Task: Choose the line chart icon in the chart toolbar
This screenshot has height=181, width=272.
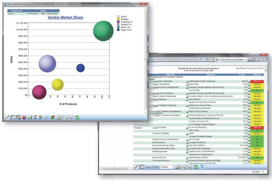Action: (46, 118)
